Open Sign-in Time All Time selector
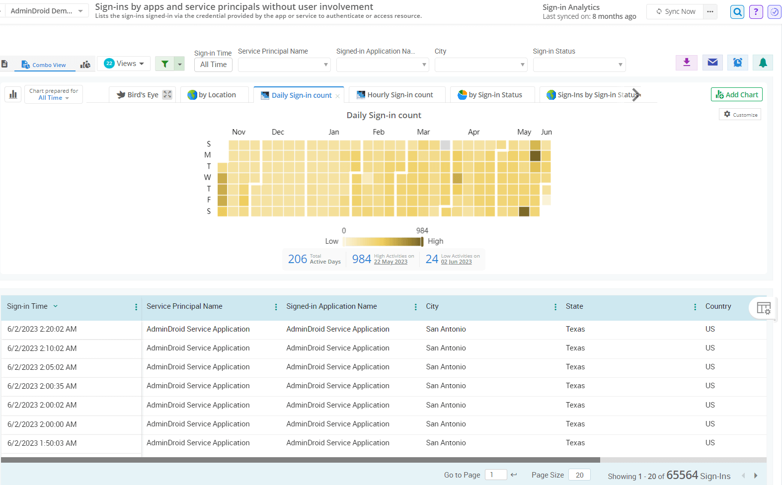The width and height of the screenshot is (782, 485). (213, 65)
